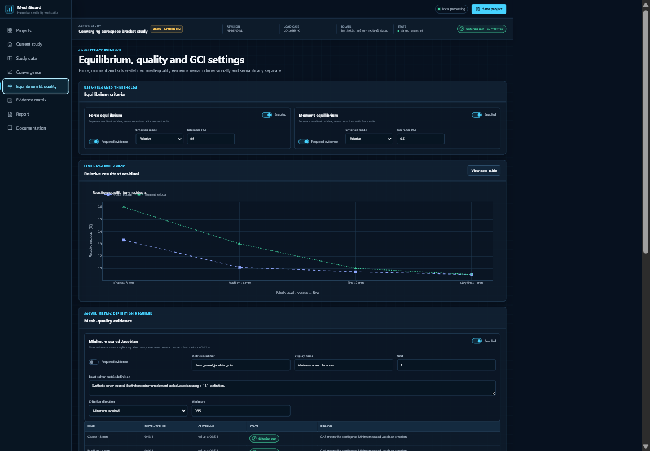Toggle Force equilibrium Required evidence switch
This screenshot has width=650, height=451.
(94, 142)
